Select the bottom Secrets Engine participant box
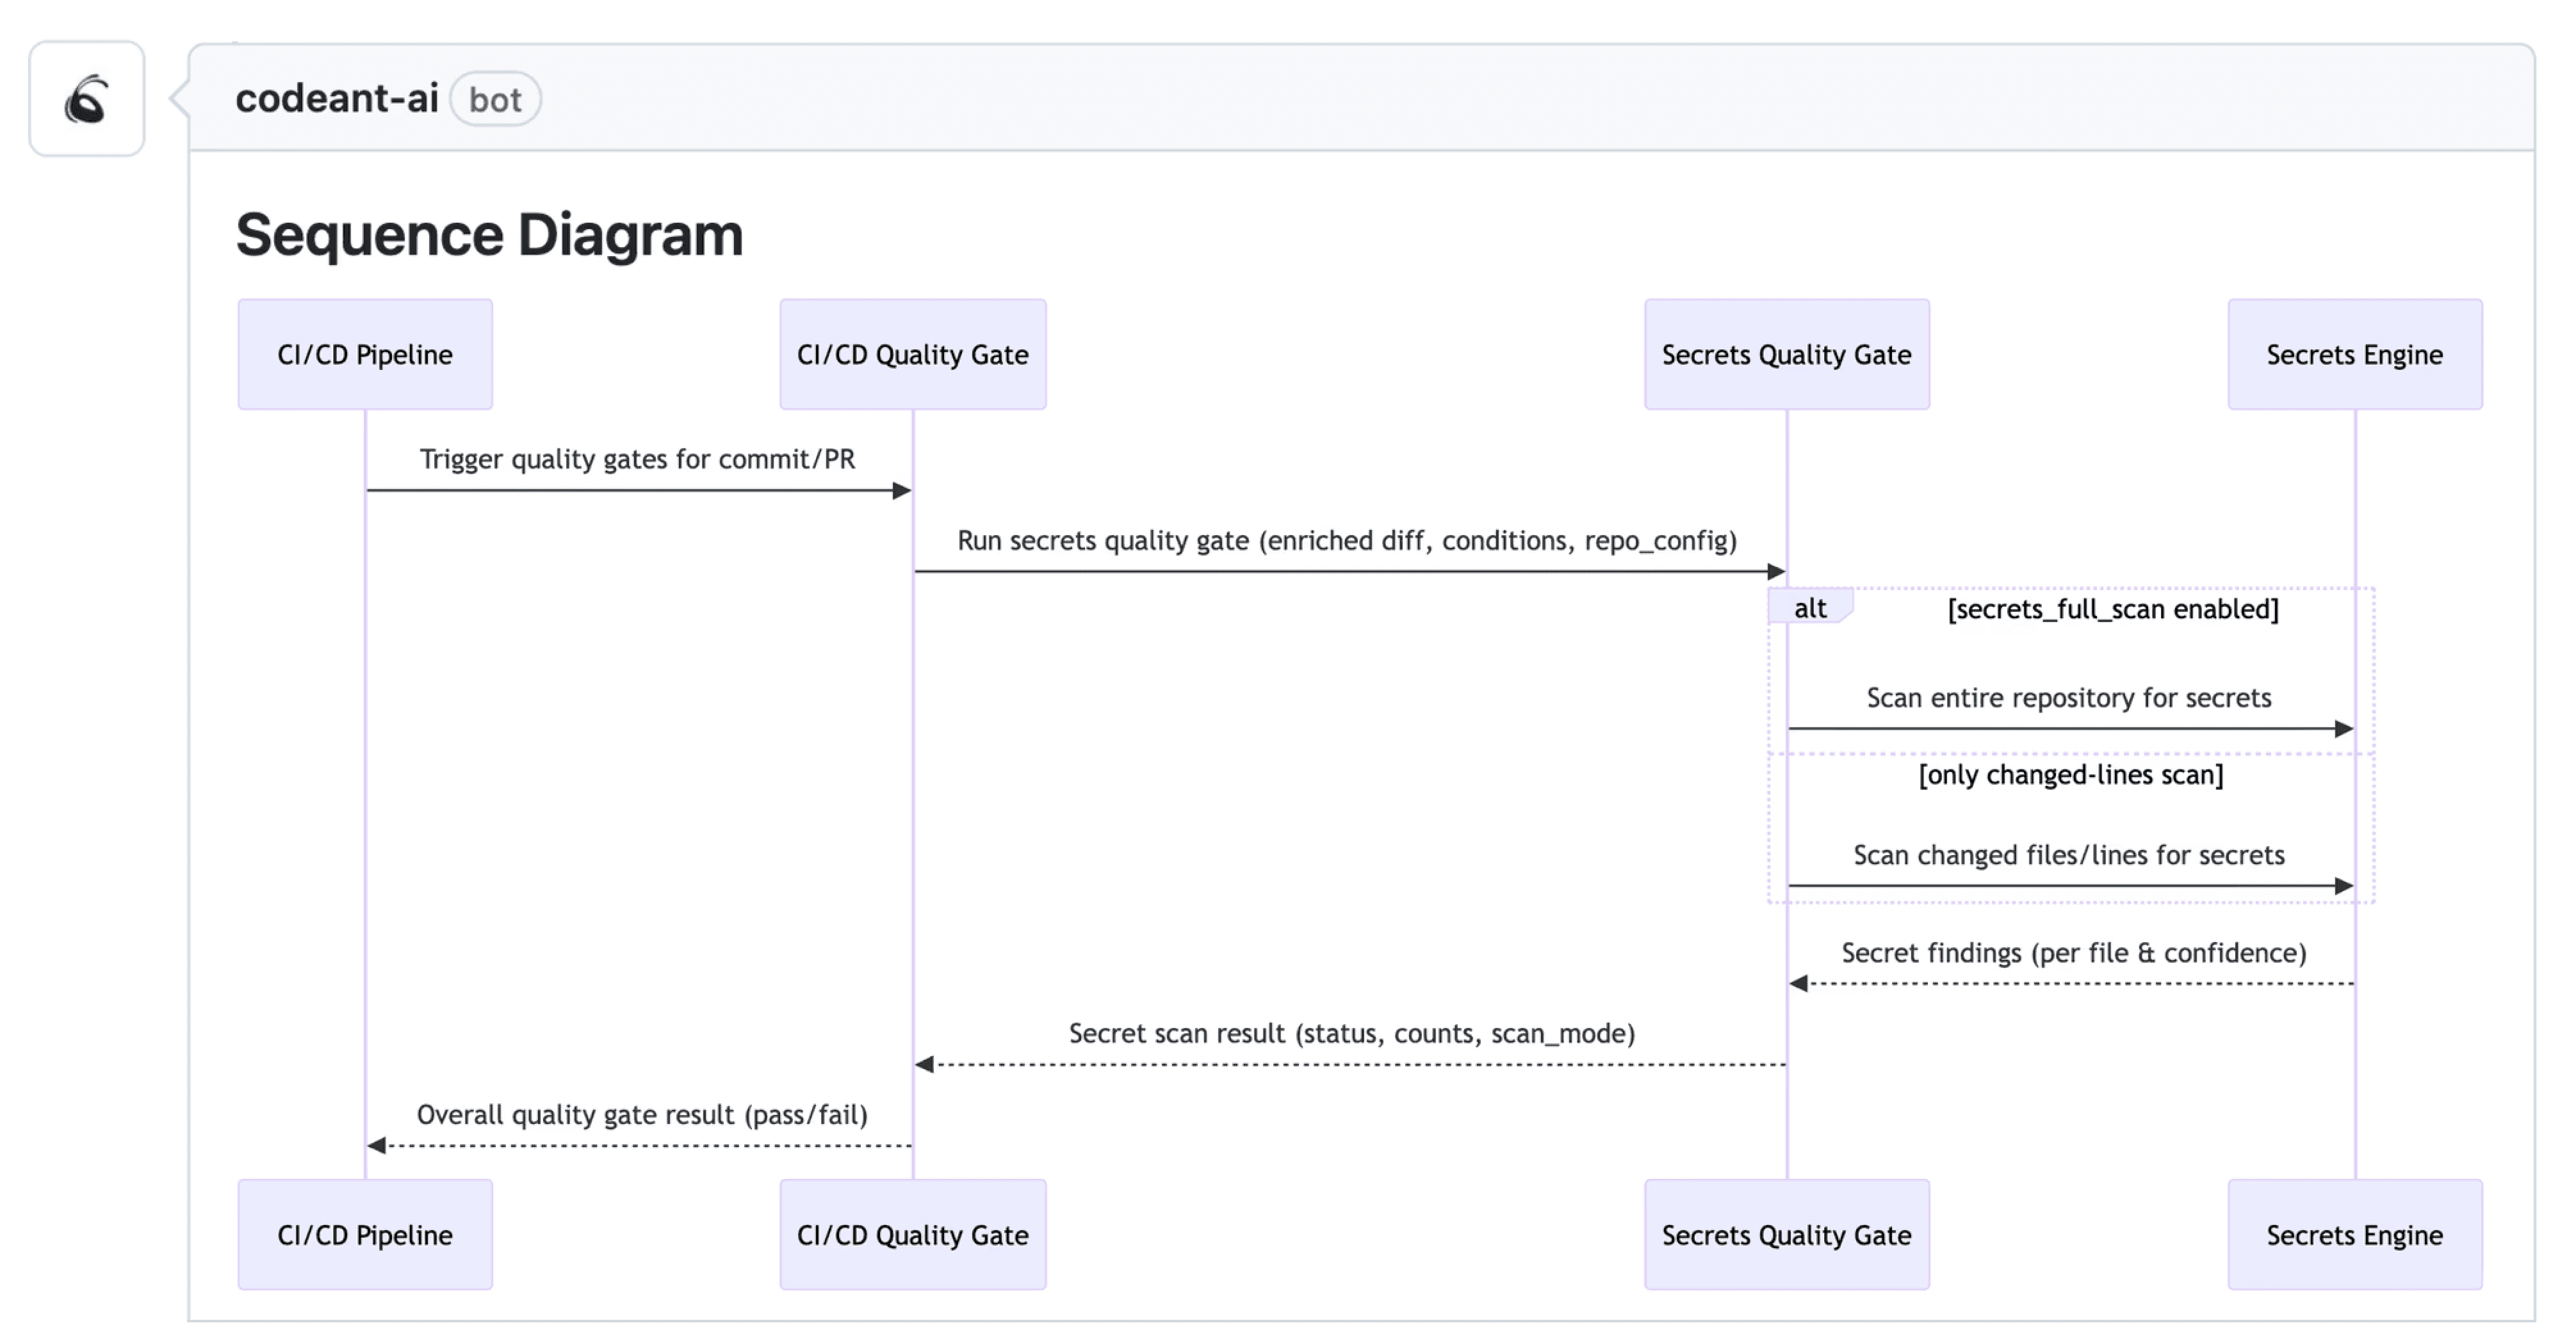This screenshot has width=2576, height=1339. [2354, 1235]
